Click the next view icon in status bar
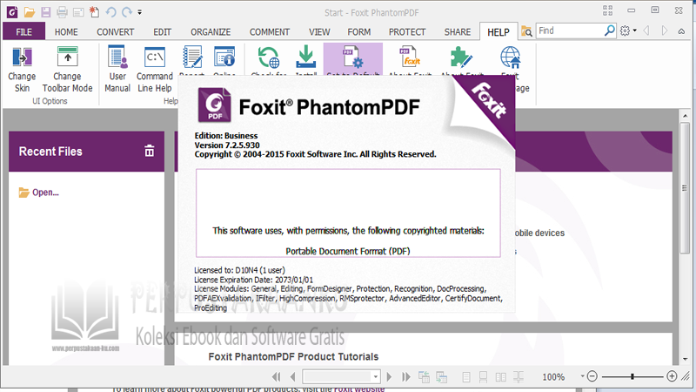Screen dimensions: 696x392 tap(441, 377)
